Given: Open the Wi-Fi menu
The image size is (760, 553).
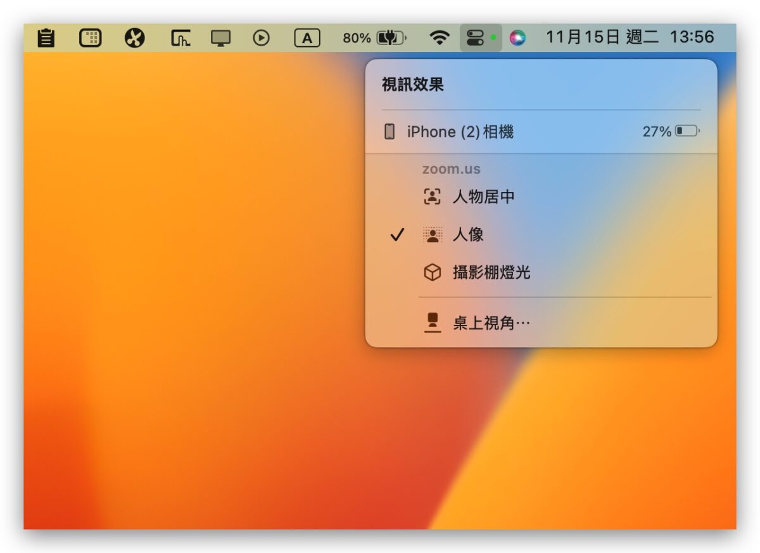Looking at the screenshot, I should point(439,39).
